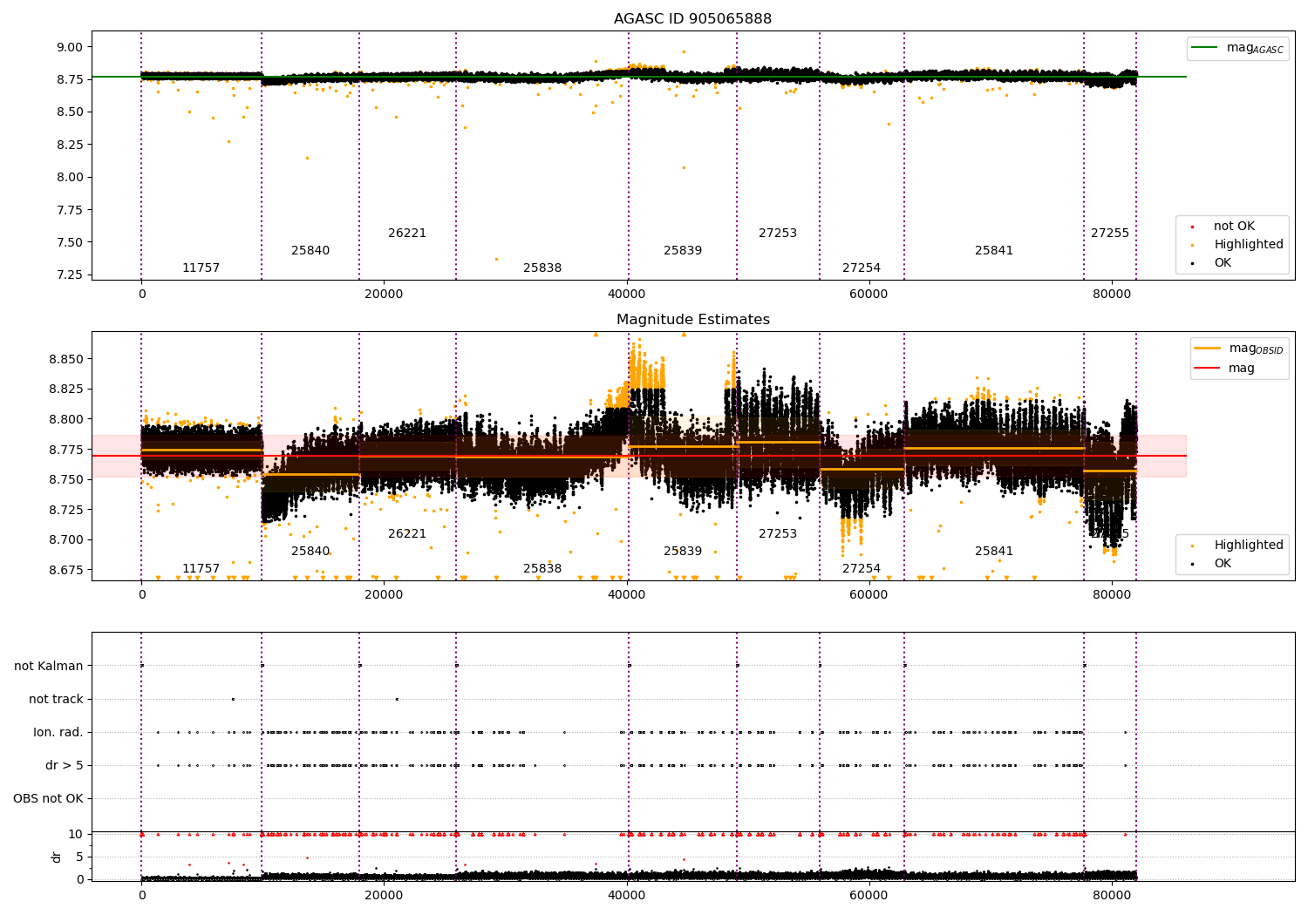Screen dimensions: 1308x915
Task: Click the "not track" flag row label
Action: (x=56, y=700)
